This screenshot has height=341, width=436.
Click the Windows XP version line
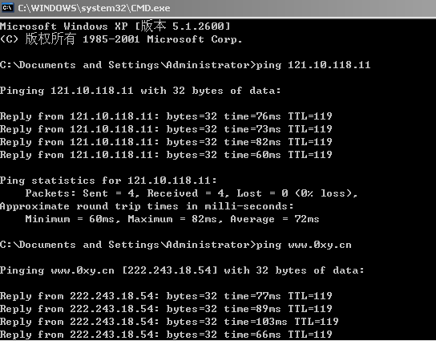point(115,26)
